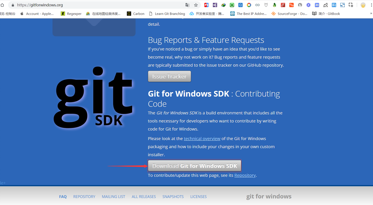The height and width of the screenshot is (205, 373).
Task: Click the gray shield extension icon
Action: 266,5
